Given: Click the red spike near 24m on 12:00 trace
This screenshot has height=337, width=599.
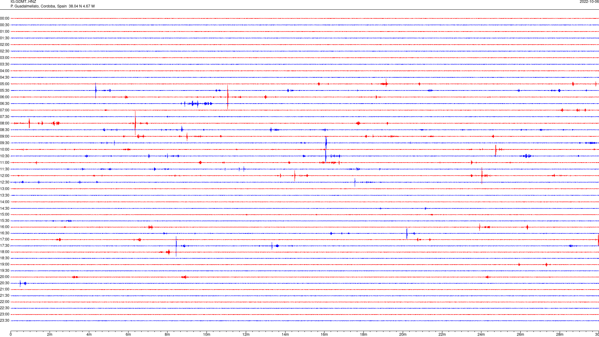Looking at the screenshot, I should [482, 176].
